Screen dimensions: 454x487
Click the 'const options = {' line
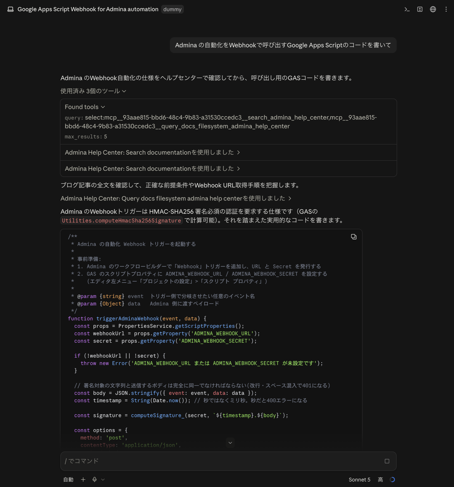coord(101,430)
